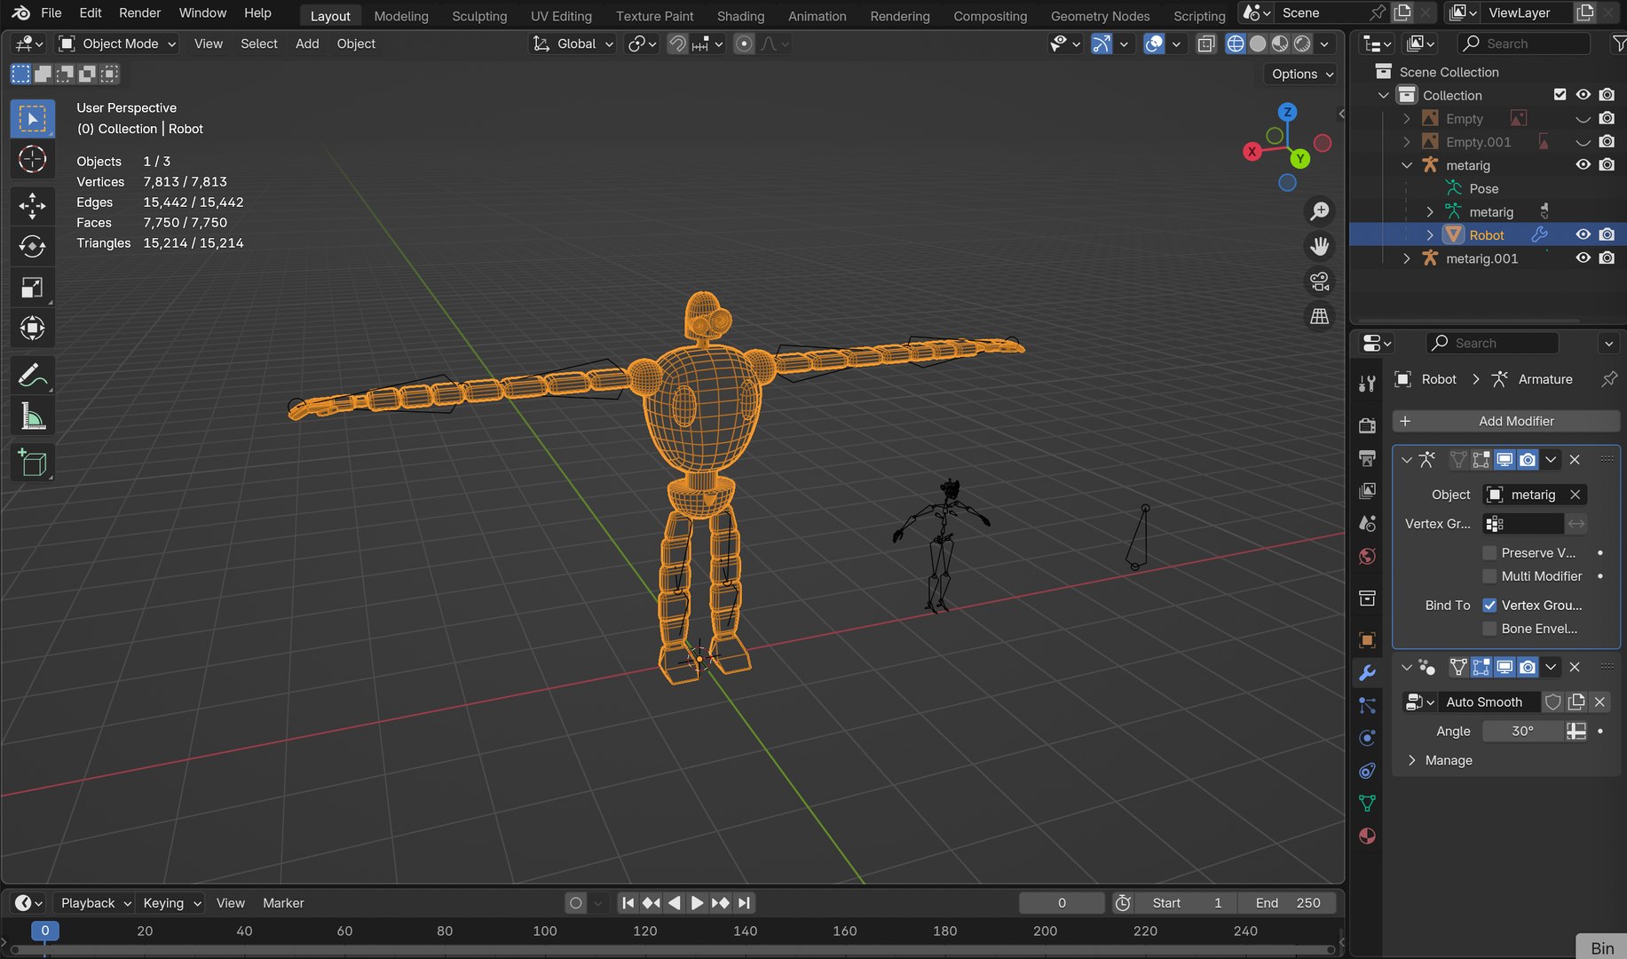Select the Rotate tool

coord(32,247)
